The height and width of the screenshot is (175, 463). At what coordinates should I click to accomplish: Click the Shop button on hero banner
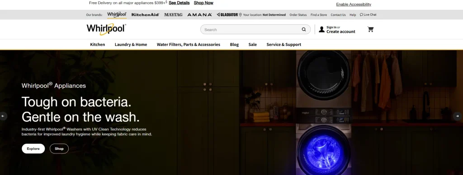[59, 149]
